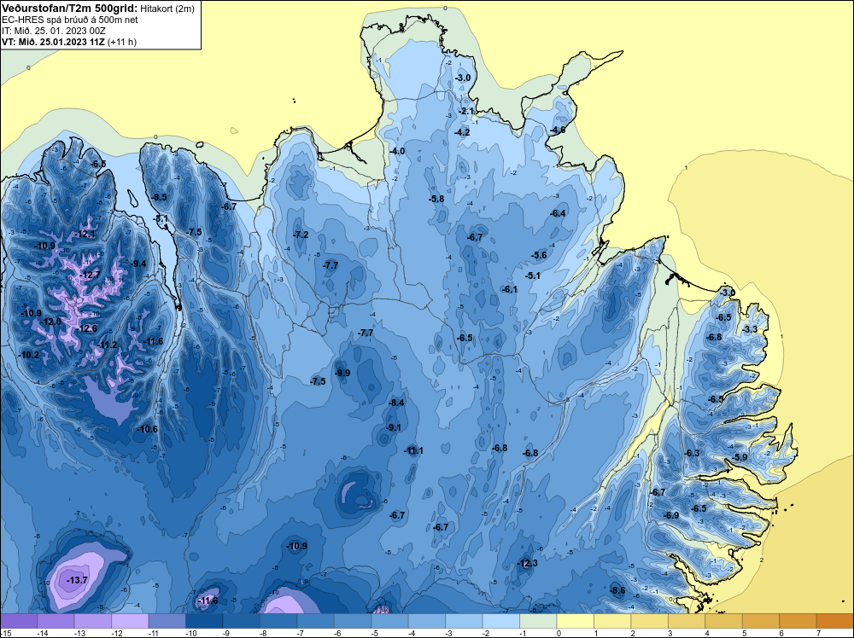854x638 pixels.
Task: Click the title "Veðurstofan/T2m 500grid: Hitakort (2m)"
Action: click(97, 9)
